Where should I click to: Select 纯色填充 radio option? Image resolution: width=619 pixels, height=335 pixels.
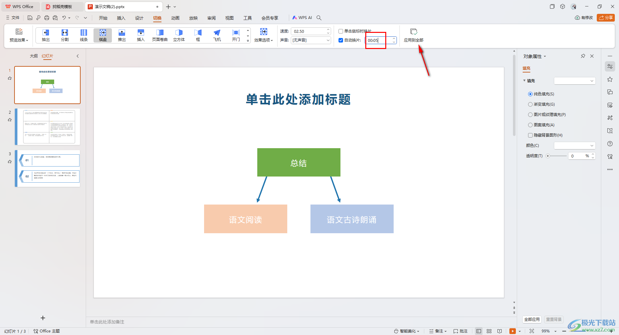click(x=530, y=94)
